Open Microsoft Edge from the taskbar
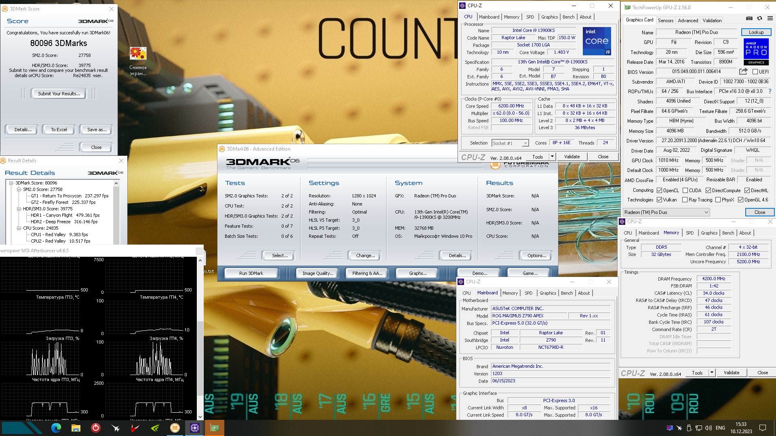 56,428
